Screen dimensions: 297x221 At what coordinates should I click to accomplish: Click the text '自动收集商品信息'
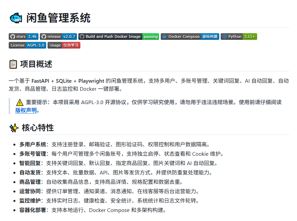click(x=68, y=182)
